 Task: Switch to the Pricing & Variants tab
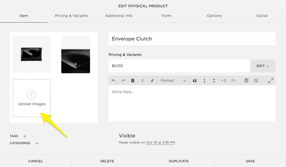click(71, 16)
